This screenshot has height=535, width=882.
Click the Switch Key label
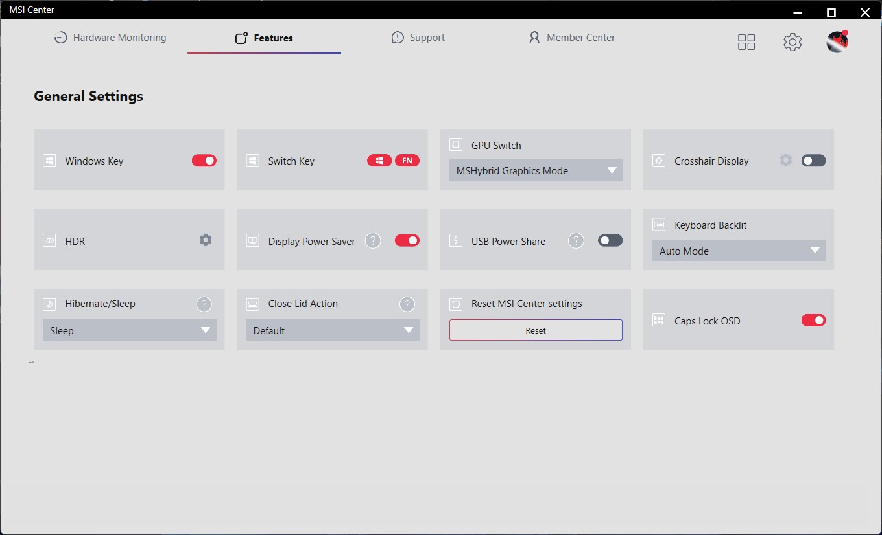[291, 161]
